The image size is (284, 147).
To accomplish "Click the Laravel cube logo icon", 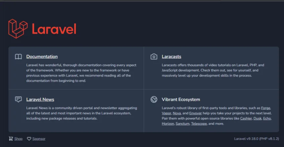I will pos(18,29).
